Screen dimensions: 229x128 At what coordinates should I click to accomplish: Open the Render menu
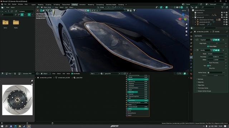(14, 4)
